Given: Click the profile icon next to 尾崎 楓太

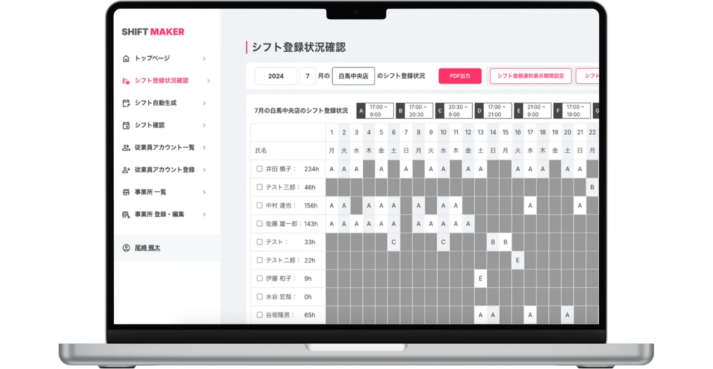Looking at the screenshot, I should coord(126,248).
